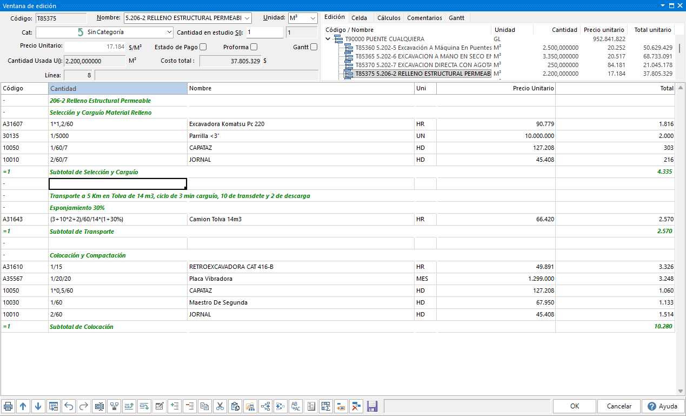
Task: Click the AB-AC find and replace icon
Action: click(x=296, y=406)
